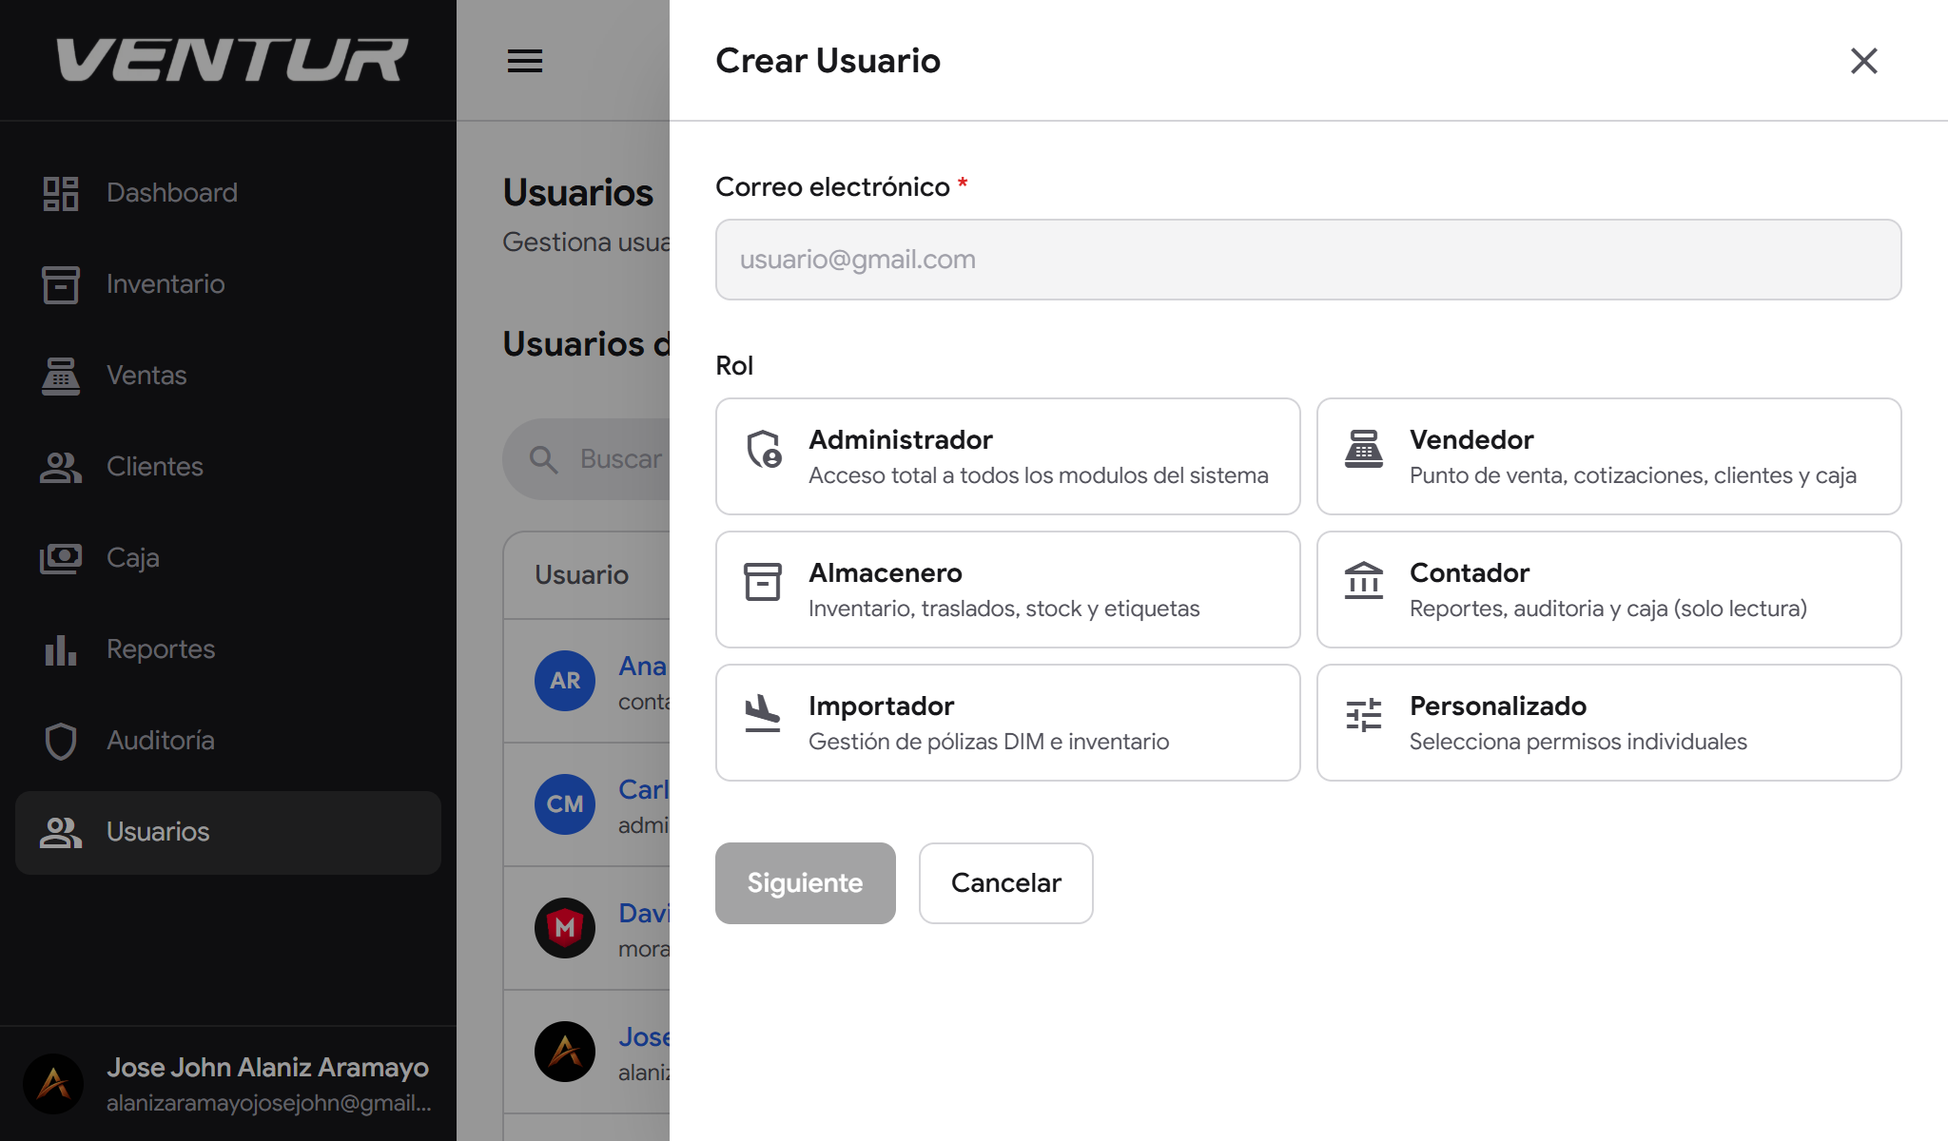The height and width of the screenshot is (1141, 1948).
Task: Click the Ventas cash register icon
Action: pos(60,375)
